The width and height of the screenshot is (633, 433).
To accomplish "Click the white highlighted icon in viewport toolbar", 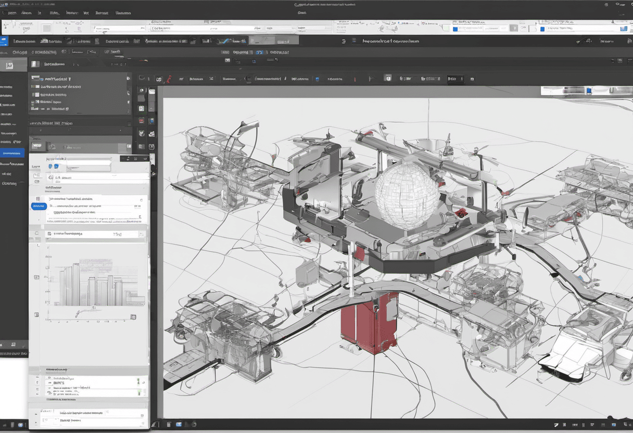I will click(387, 79).
